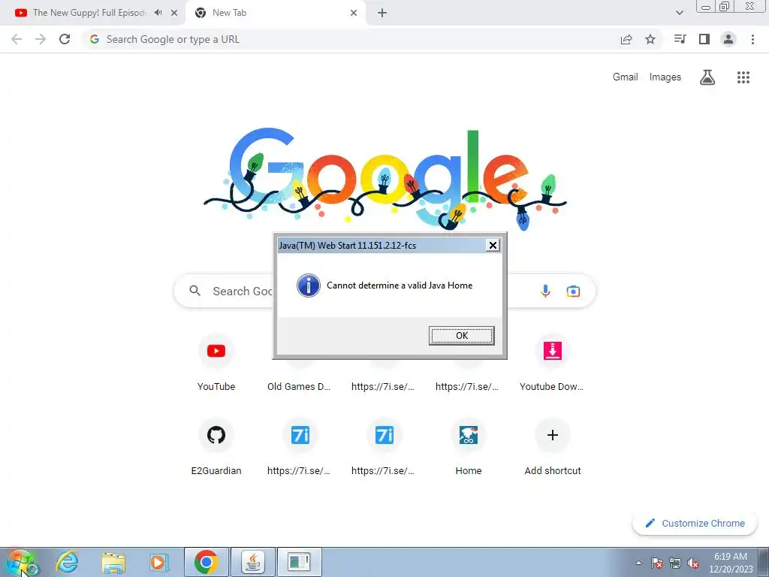Viewport: 769px width, 577px height.
Task: Open the tab search dropdown chevron
Action: point(679,13)
